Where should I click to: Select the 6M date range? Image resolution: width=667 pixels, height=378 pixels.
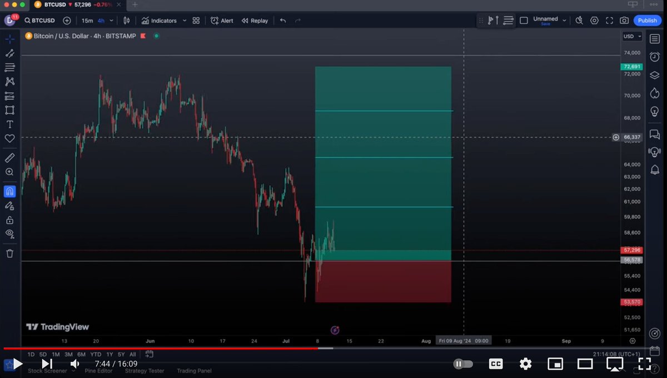(81, 354)
